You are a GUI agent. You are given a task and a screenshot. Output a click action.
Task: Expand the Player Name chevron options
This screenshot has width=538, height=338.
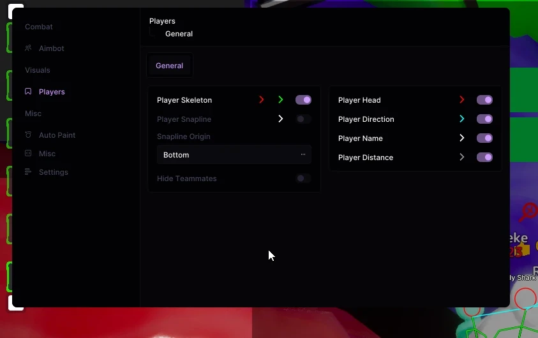462,138
